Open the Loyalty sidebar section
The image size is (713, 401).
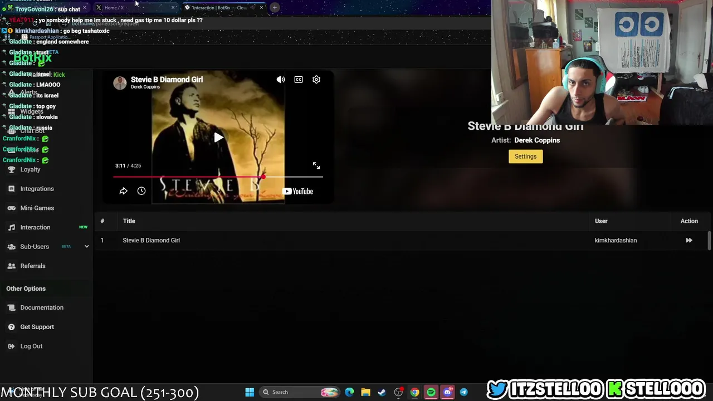click(30, 169)
